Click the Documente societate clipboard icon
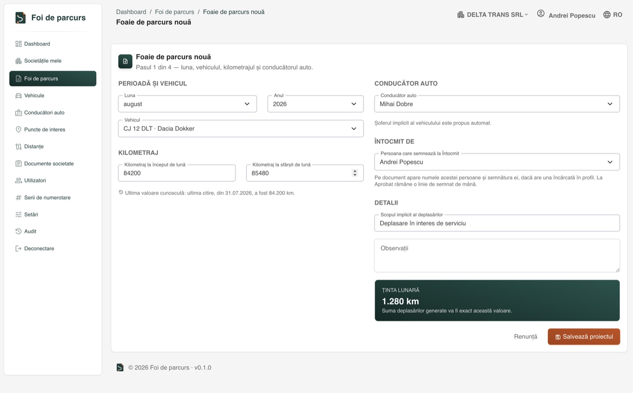 pos(19,164)
